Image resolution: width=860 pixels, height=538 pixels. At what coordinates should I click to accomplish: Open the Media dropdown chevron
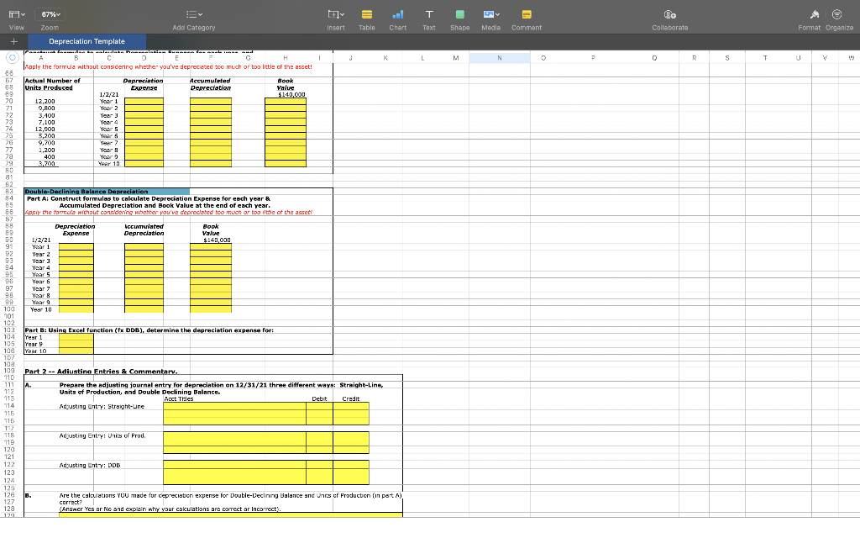coord(499,13)
